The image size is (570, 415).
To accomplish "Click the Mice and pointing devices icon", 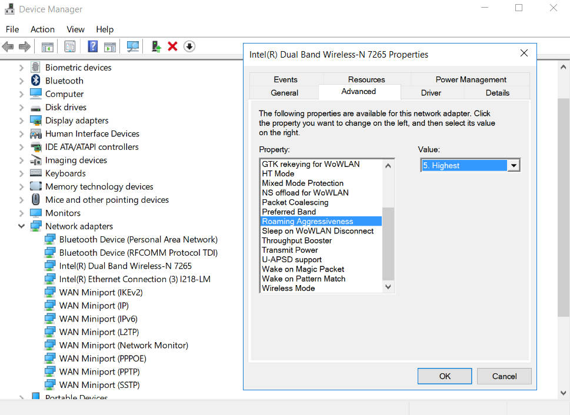I will coord(36,199).
